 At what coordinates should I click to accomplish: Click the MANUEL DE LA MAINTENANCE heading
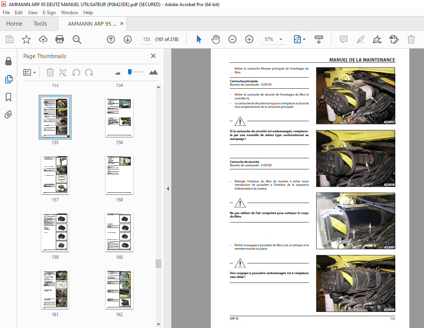point(362,60)
